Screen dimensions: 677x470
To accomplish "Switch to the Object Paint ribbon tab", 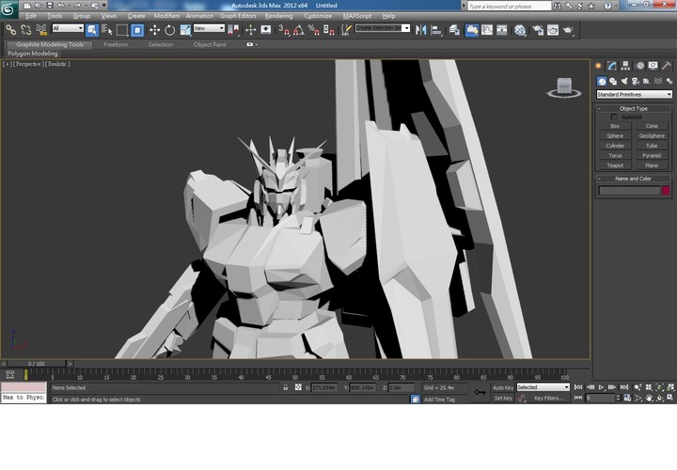I will point(210,44).
